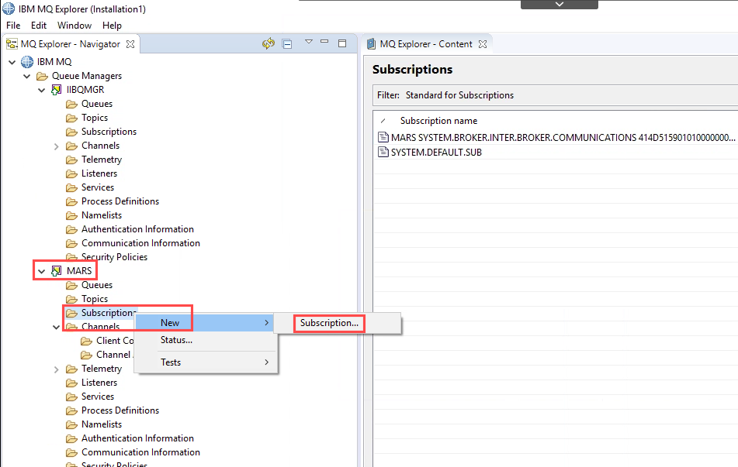Choose Status... in the context menu

click(x=176, y=340)
